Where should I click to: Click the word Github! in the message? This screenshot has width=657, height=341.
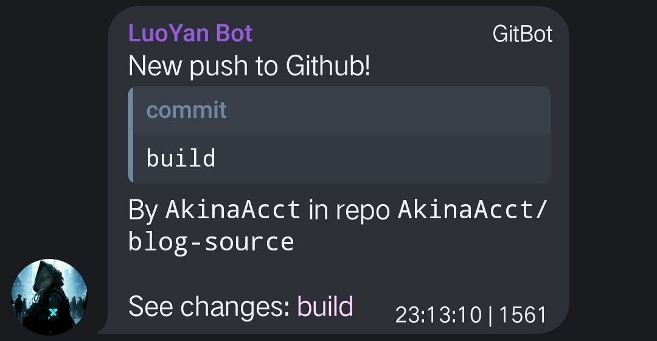click(x=327, y=66)
